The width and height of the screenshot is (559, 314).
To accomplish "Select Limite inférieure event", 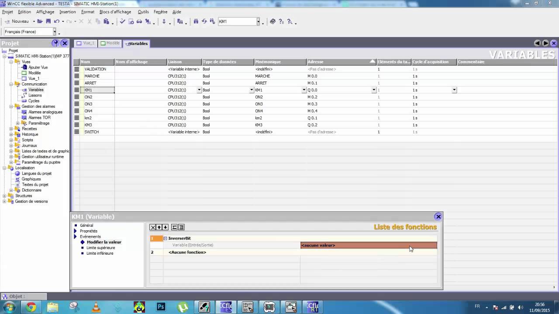I will click(100, 253).
